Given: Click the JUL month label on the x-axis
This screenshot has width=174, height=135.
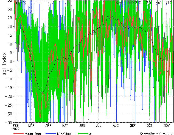Looking at the screenshot, I should (99, 126).
